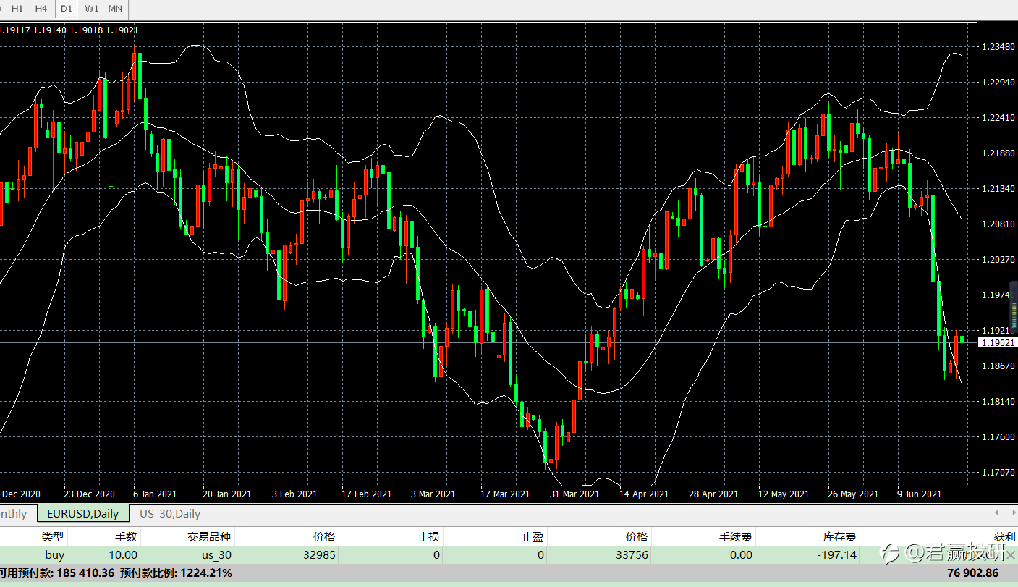
Task: Click the us_30 symbol cell
Action: pos(216,555)
